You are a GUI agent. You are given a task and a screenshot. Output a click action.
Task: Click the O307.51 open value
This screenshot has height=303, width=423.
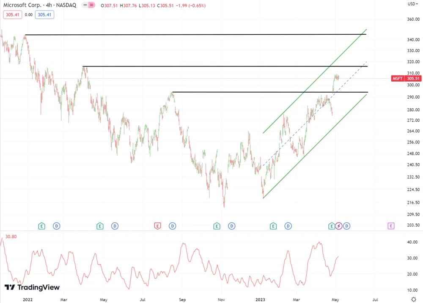click(109, 6)
